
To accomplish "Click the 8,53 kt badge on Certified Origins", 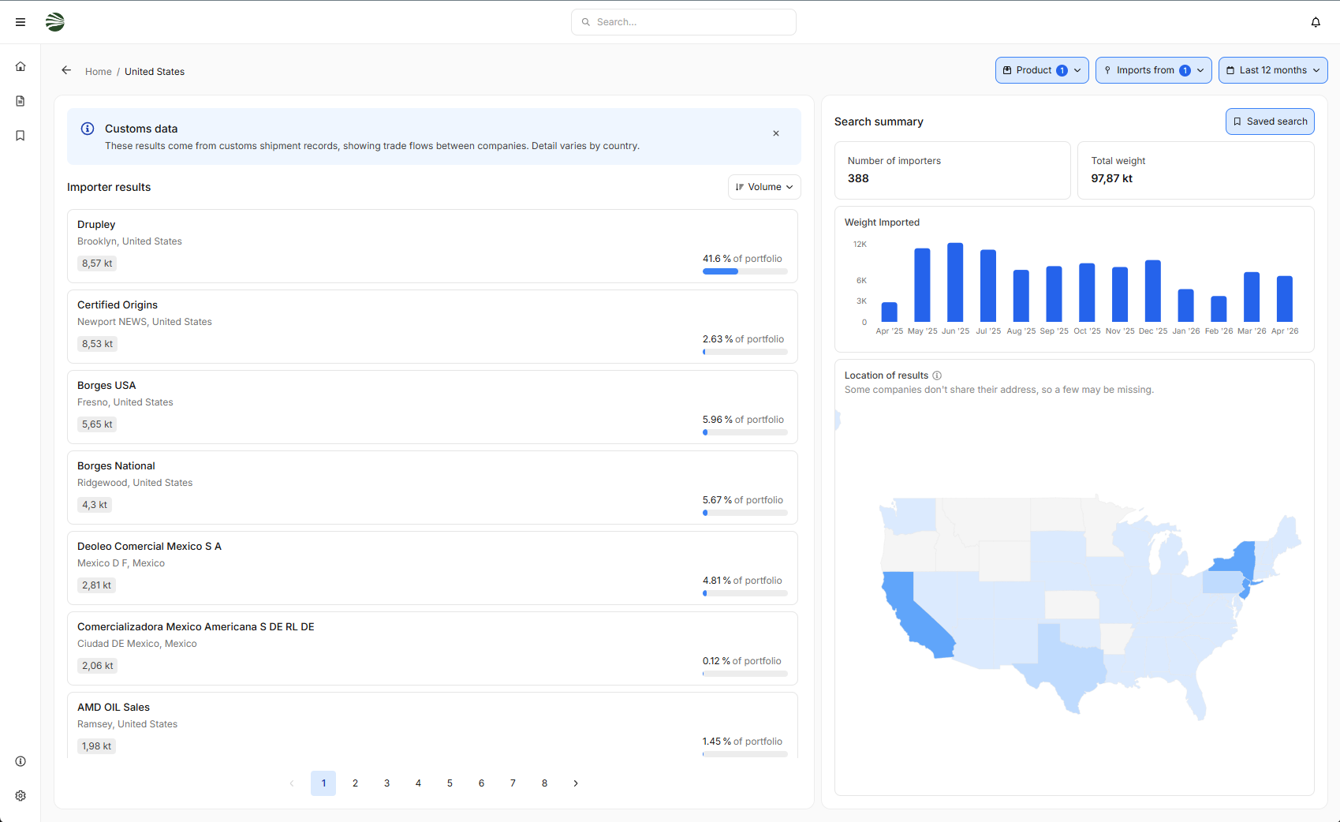I will pos(97,344).
